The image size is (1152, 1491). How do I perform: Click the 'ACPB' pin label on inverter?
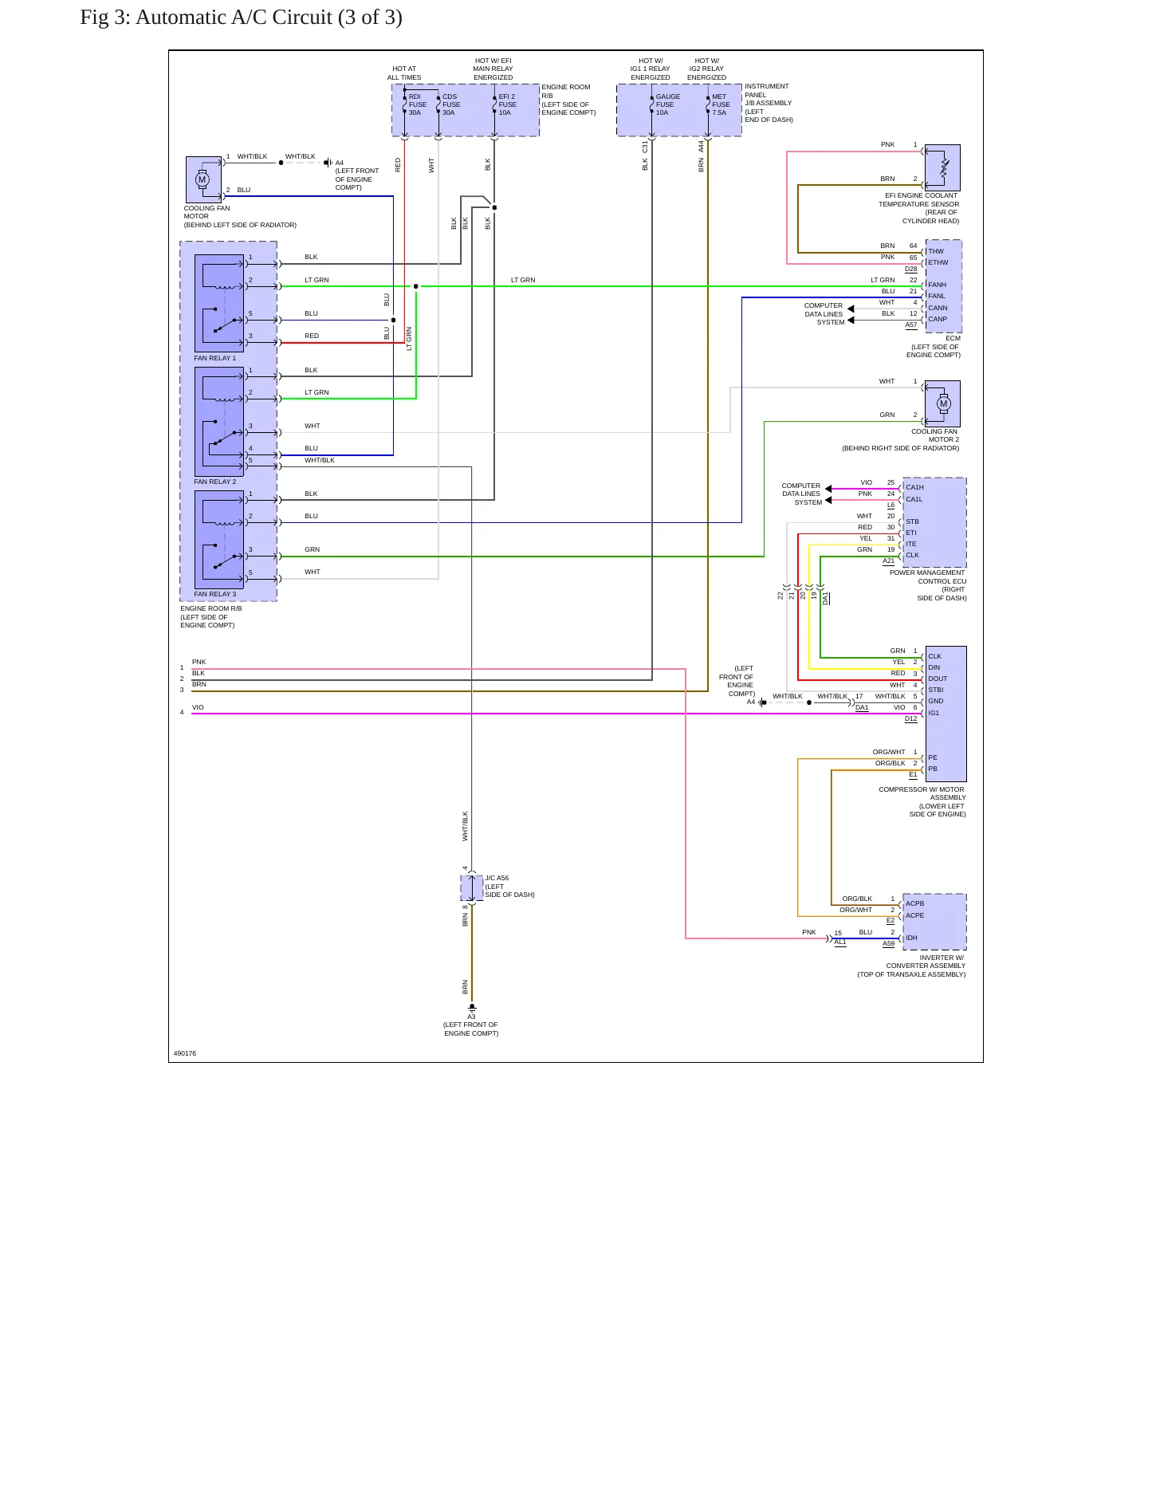pyautogui.click(x=915, y=903)
